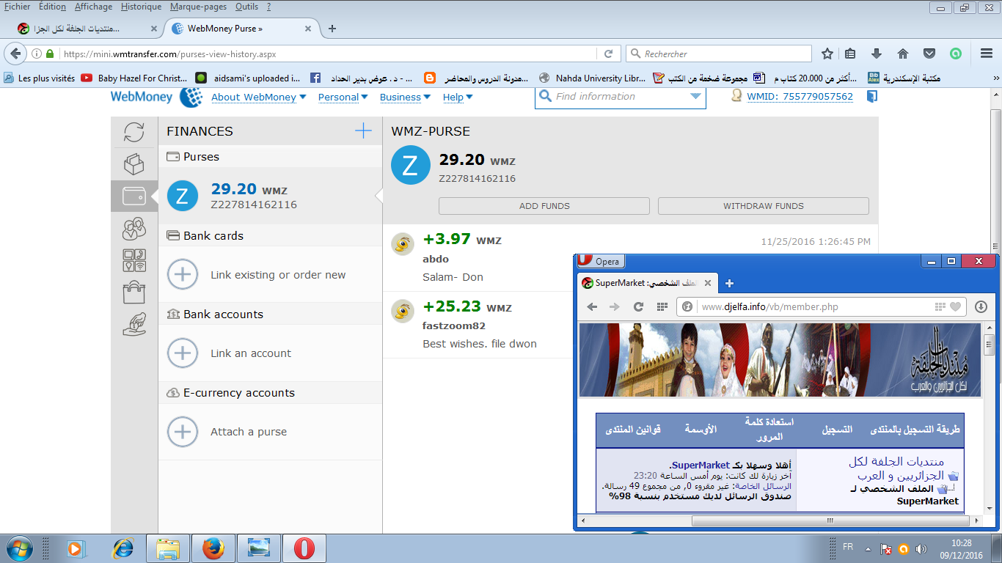Viewport: 1002px width, 563px height.
Task: Click Opera back arrow
Action: pyautogui.click(x=592, y=307)
